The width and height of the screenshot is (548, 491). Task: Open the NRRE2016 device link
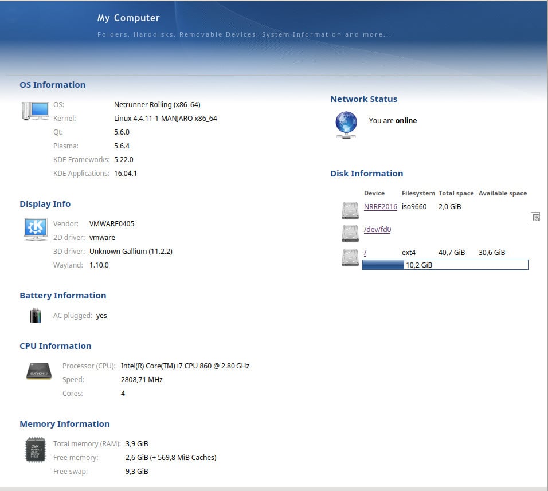coord(380,206)
